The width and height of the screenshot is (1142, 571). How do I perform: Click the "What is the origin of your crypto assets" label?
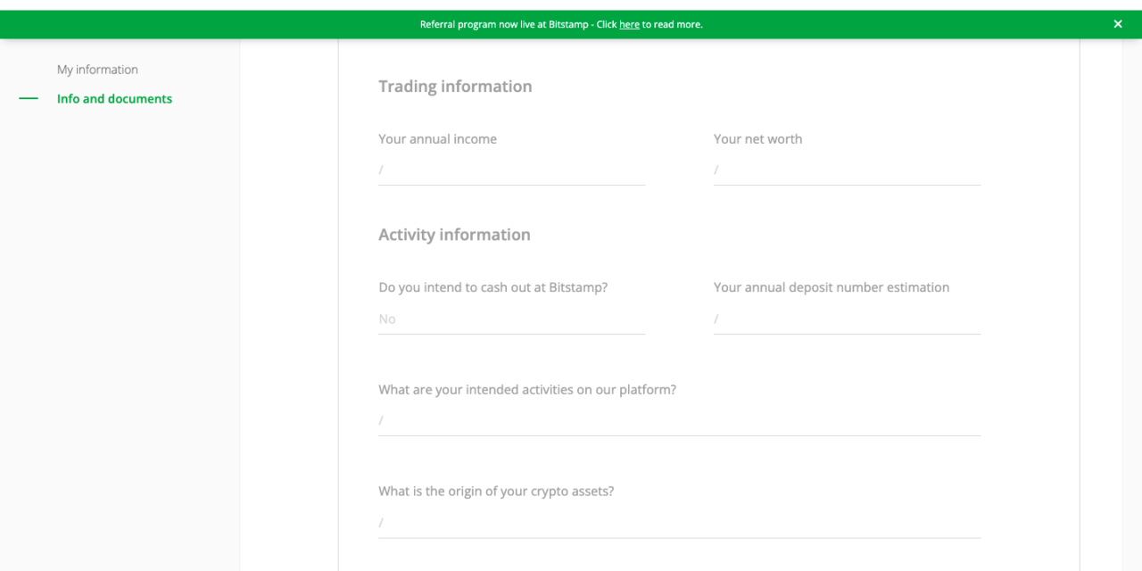click(x=496, y=491)
